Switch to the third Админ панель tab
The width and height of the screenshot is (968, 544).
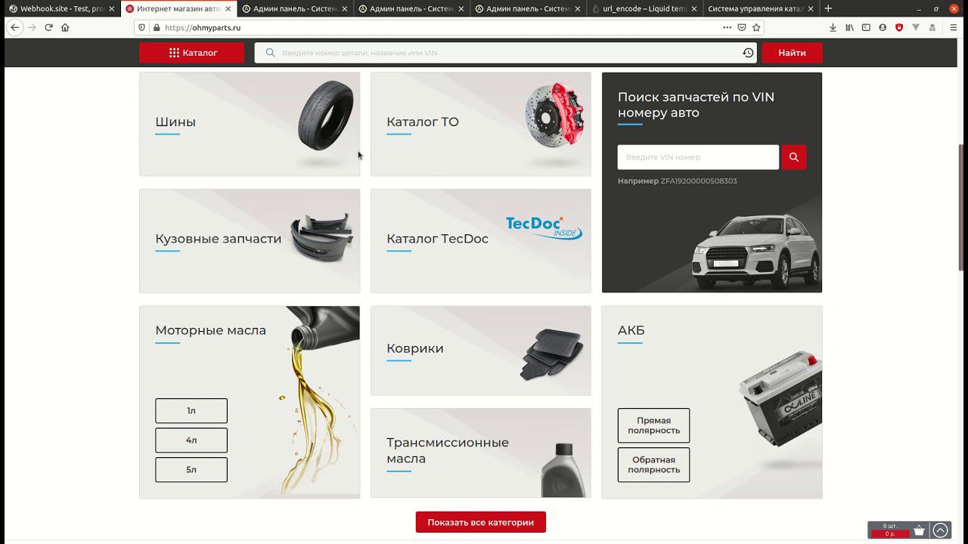tap(528, 9)
